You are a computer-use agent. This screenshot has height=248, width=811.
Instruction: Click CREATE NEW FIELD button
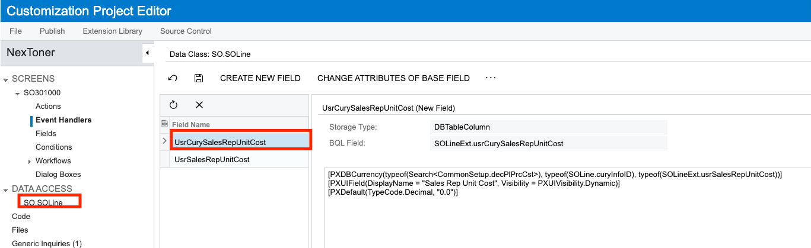click(x=260, y=78)
